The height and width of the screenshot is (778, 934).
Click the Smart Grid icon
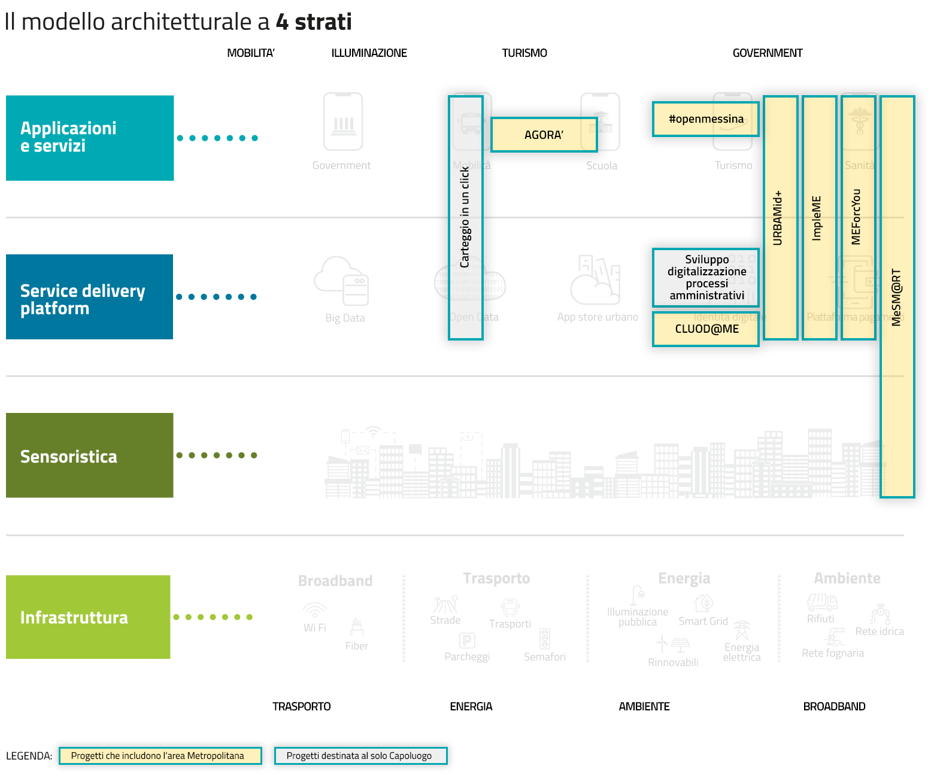pos(703,603)
